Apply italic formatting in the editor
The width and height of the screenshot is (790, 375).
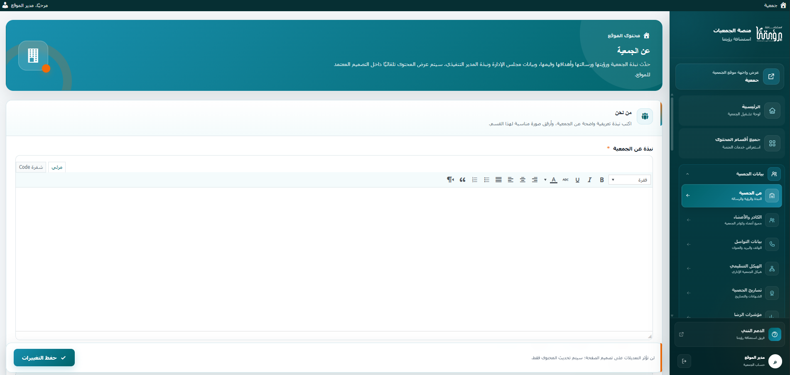589,180
